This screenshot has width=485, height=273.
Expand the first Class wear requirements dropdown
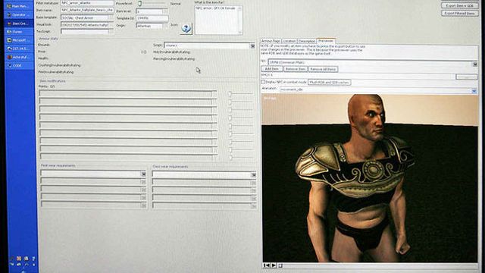pyautogui.click(x=253, y=175)
